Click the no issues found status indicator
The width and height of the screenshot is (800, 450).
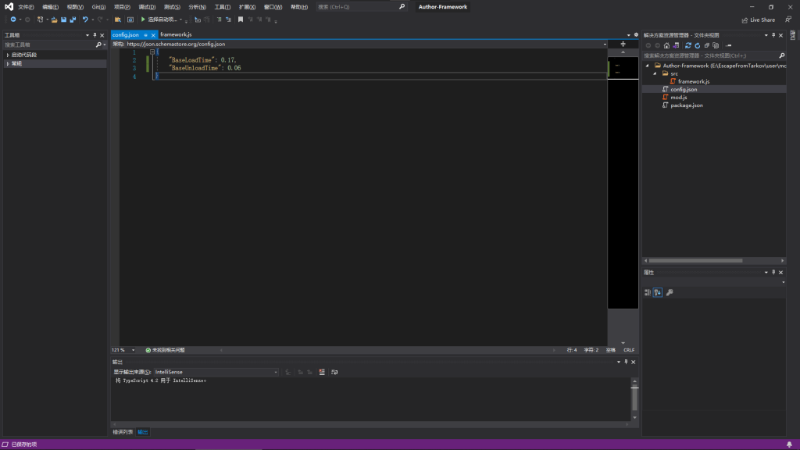coord(166,350)
